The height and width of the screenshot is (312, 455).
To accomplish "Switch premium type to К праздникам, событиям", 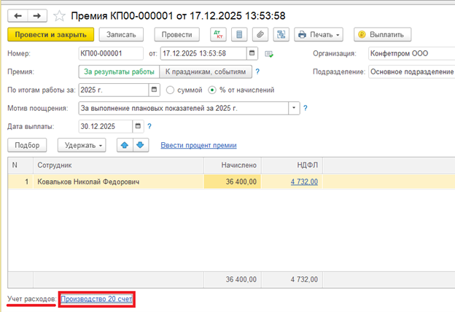I will (206, 71).
